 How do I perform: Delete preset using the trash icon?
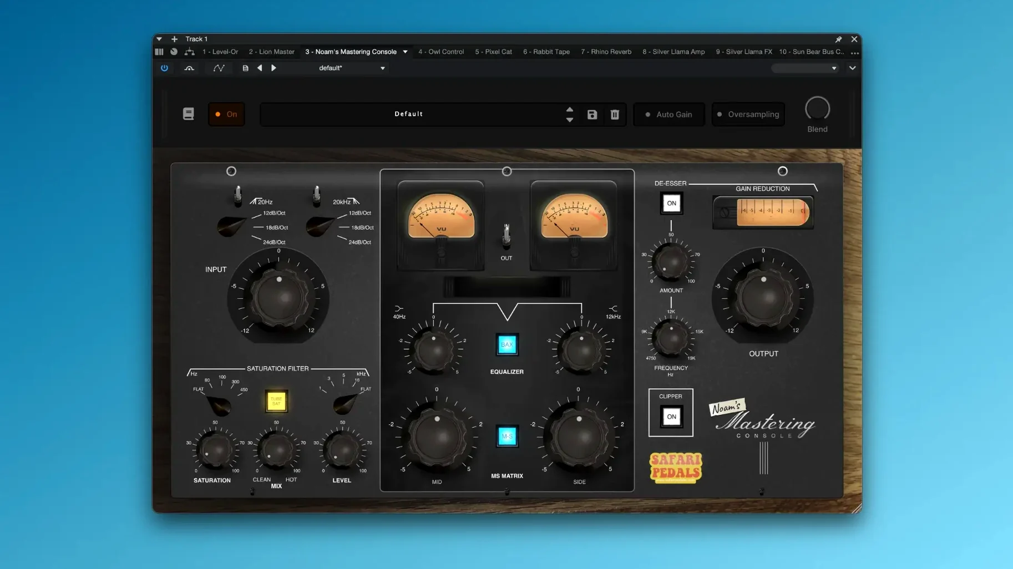(615, 115)
